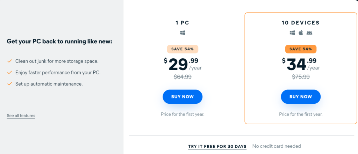Click the $34.99 per year price
The image size is (358, 154).
[x=301, y=64]
